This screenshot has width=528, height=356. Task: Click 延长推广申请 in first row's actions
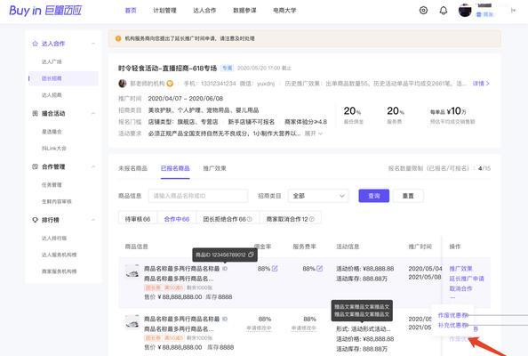[x=467, y=279]
